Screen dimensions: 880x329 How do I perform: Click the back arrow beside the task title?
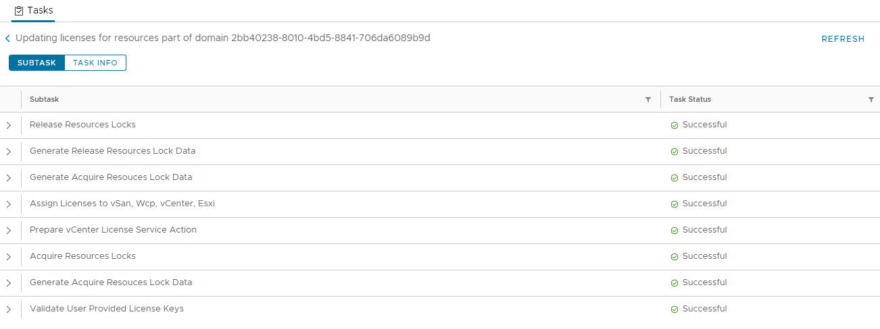click(x=7, y=39)
